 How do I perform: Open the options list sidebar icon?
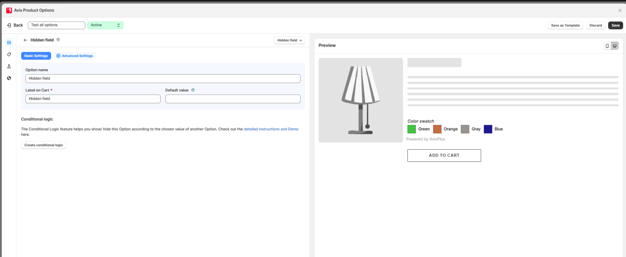pos(9,43)
